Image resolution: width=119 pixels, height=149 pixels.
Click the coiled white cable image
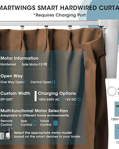(112, 91)
